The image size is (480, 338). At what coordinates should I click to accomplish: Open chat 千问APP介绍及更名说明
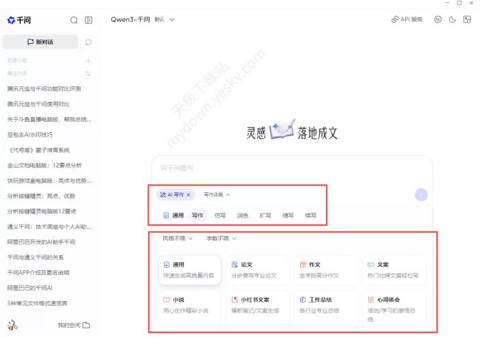[38, 272]
